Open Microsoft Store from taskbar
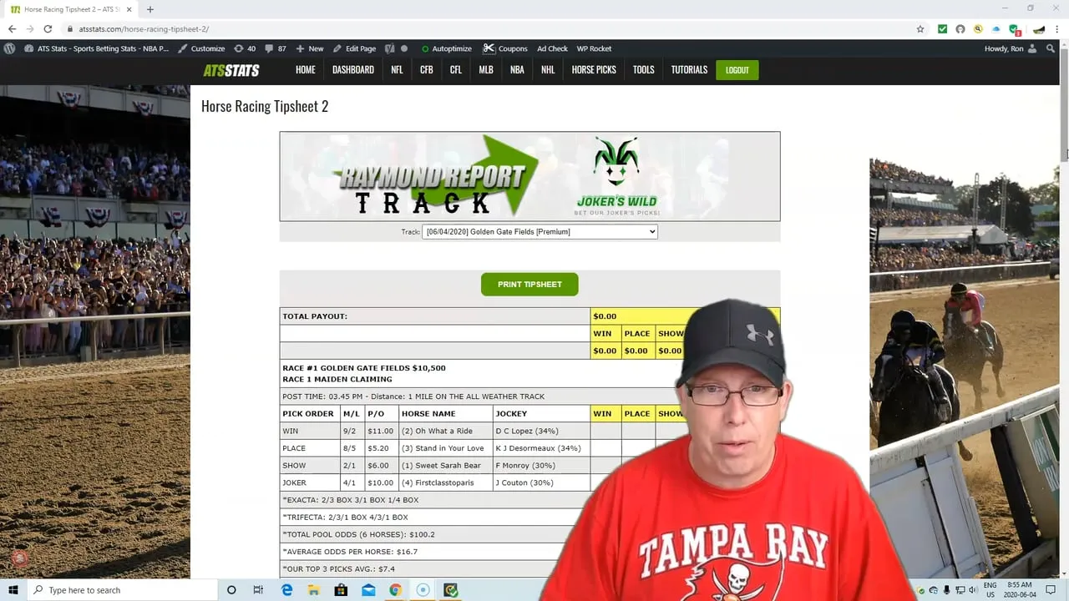The height and width of the screenshot is (601, 1069). (341, 590)
